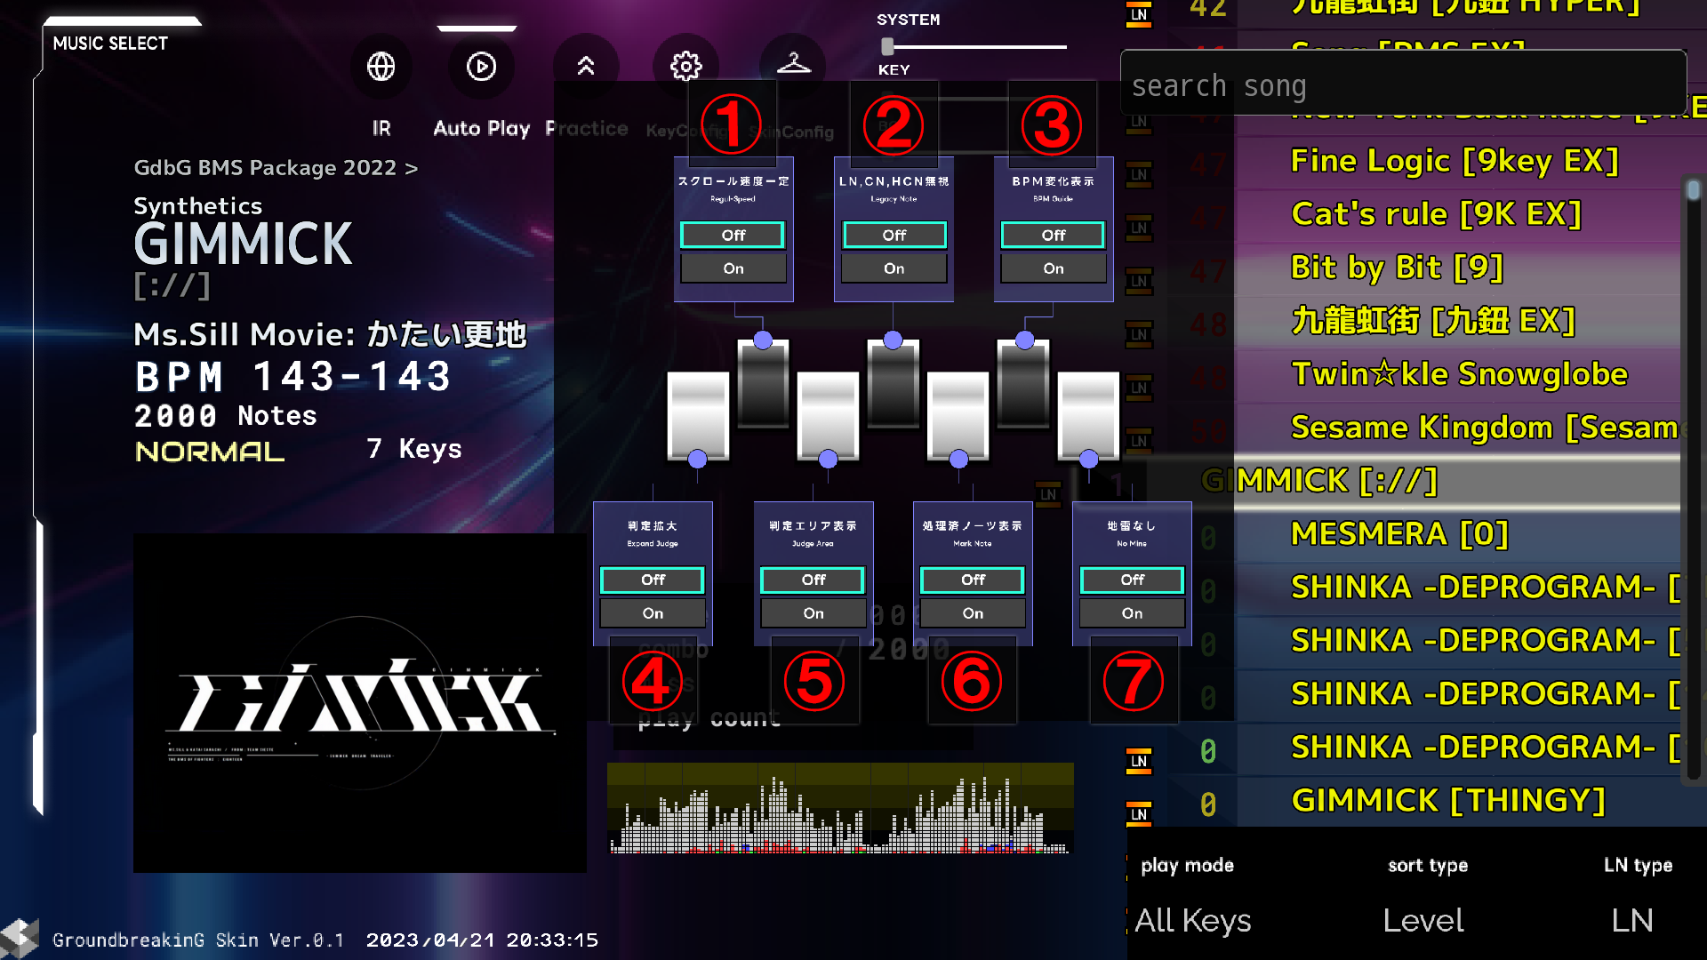Select MESMERA [0] in song list
The width and height of the screenshot is (1707, 960).
tap(1399, 534)
